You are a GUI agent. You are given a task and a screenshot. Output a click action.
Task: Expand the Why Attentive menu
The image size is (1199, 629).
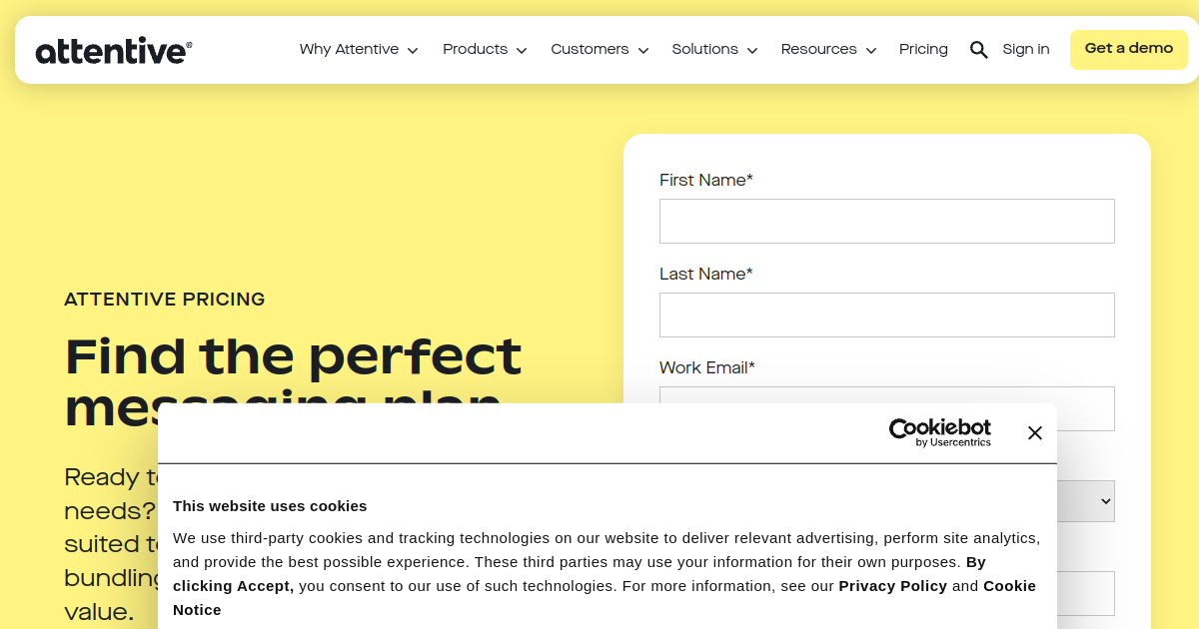point(359,50)
